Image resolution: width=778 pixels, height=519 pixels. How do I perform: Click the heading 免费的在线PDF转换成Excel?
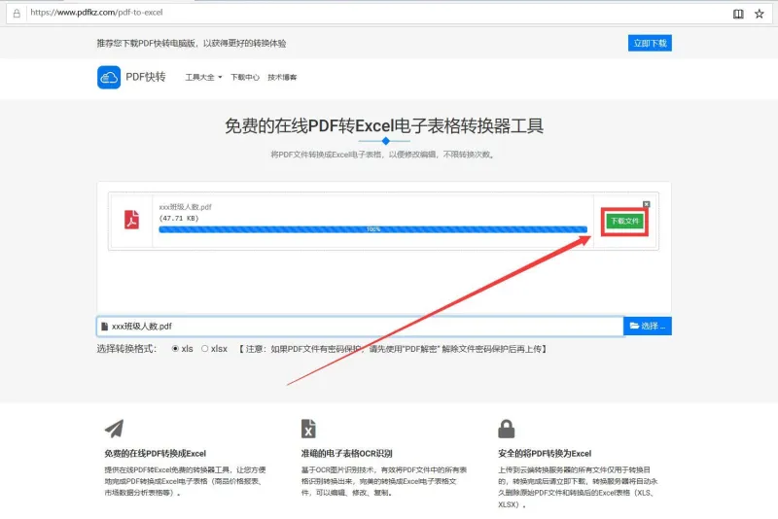(155, 454)
